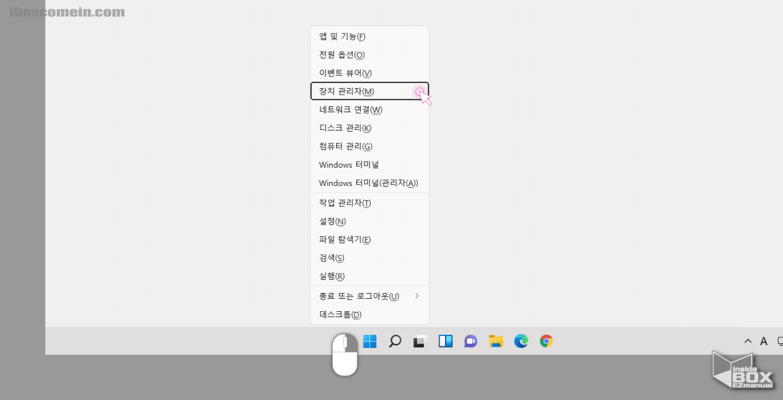This screenshot has width=783, height=400.
Task: Open File Explorer folder icon on taskbar
Action: click(496, 341)
